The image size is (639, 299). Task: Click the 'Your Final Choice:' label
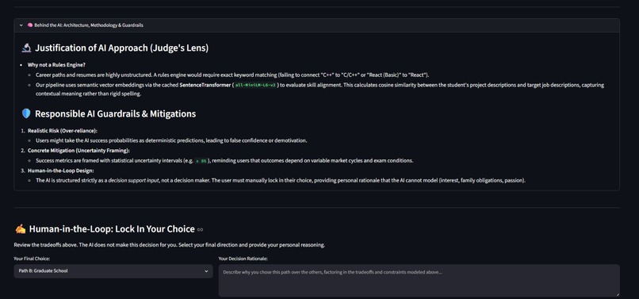tap(32, 259)
